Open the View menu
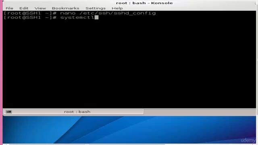258x145 pixels. (40, 8)
